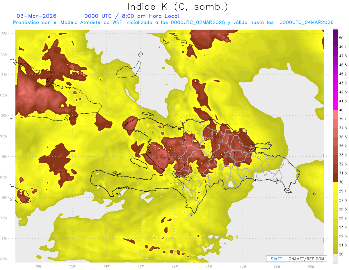Click the bright yellow color bar segment between 29.1 and 27.8

click(x=336, y=195)
